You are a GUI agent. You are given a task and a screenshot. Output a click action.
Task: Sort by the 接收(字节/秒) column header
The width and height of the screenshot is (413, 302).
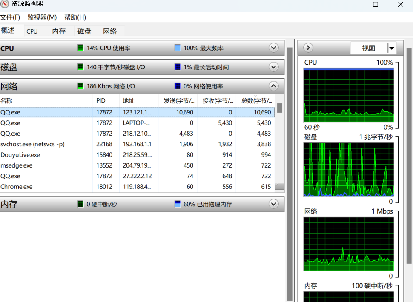(217, 101)
